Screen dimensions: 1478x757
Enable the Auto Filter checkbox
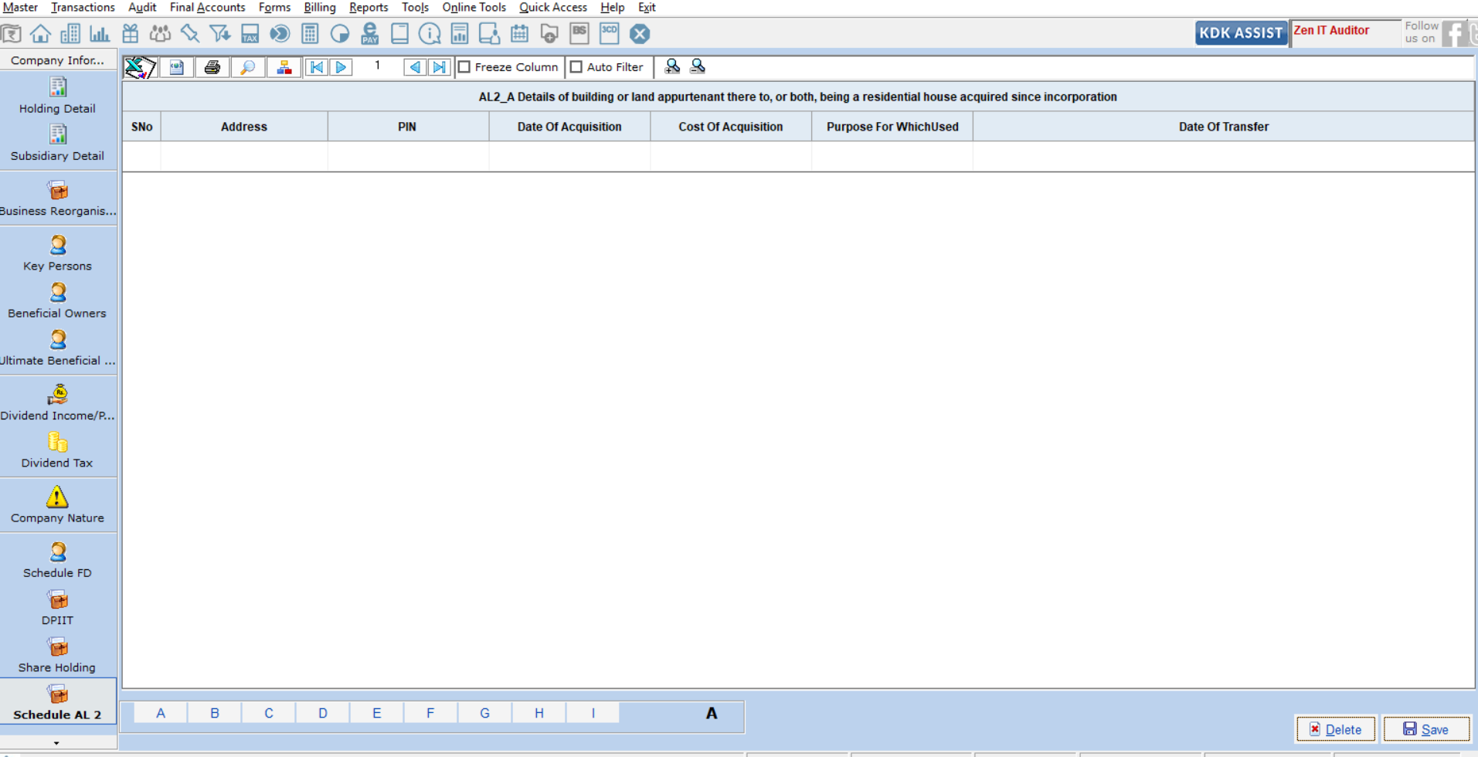(576, 67)
